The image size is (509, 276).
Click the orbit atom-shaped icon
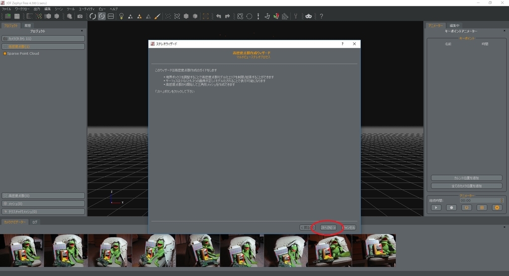pos(240,16)
